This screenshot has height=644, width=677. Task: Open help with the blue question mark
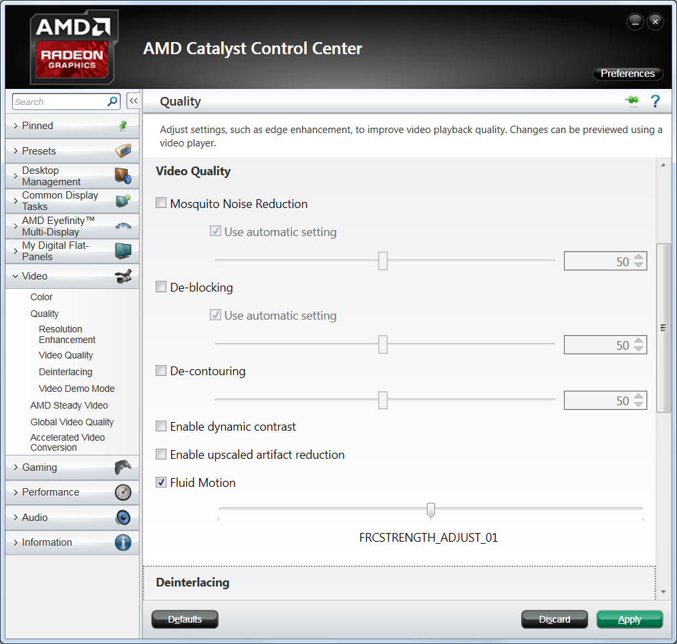[655, 101]
